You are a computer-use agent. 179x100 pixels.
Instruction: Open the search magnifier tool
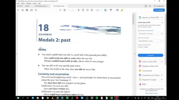[36, 10]
